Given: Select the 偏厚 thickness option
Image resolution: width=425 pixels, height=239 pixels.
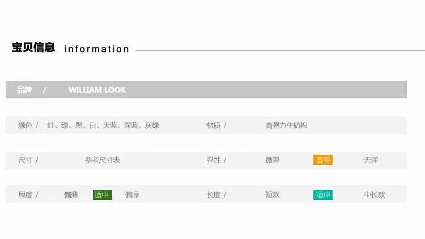Looking at the screenshot, I should [132, 195].
